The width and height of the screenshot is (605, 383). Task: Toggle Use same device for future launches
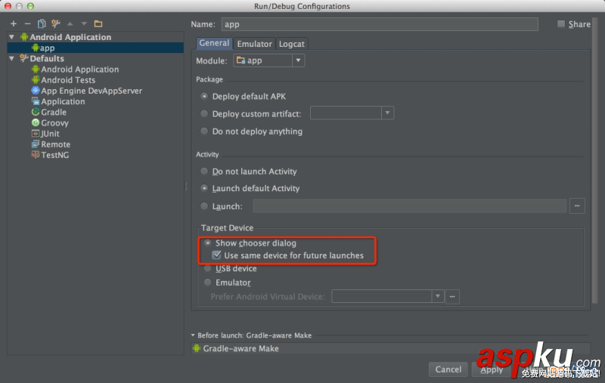(x=217, y=255)
